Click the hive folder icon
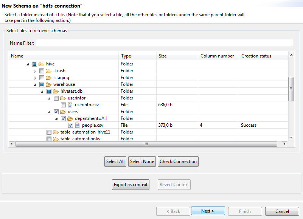Viewport: 303px width, 219px height. point(41,64)
